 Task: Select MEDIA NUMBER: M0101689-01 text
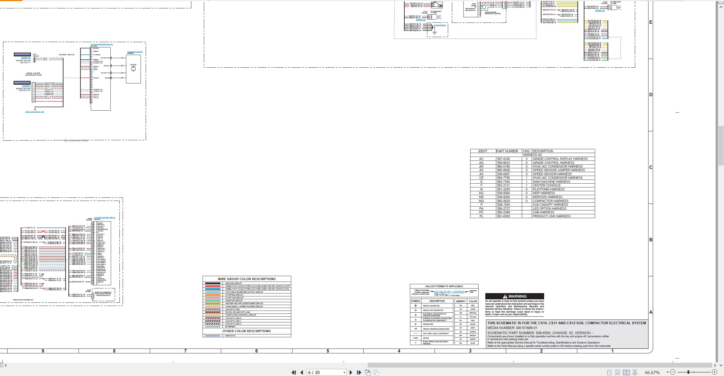(512, 328)
